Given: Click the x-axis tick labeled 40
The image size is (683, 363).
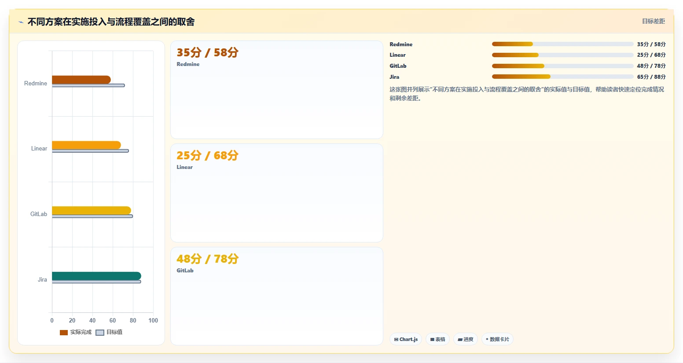Looking at the screenshot, I should pos(92,320).
